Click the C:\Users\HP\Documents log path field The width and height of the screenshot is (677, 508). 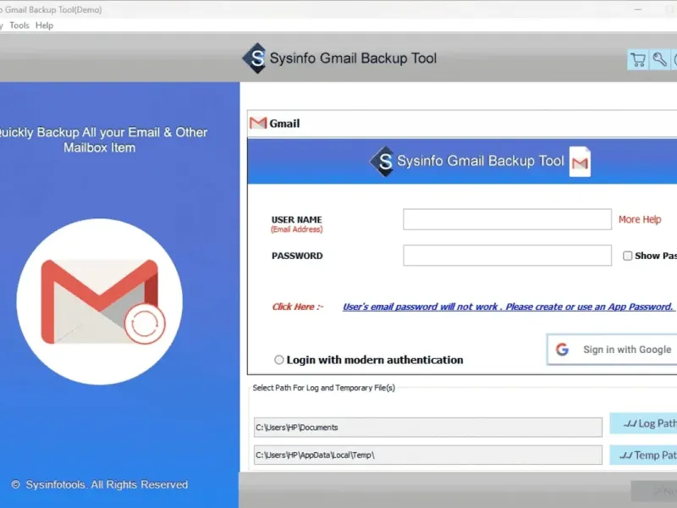[x=428, y=428]
